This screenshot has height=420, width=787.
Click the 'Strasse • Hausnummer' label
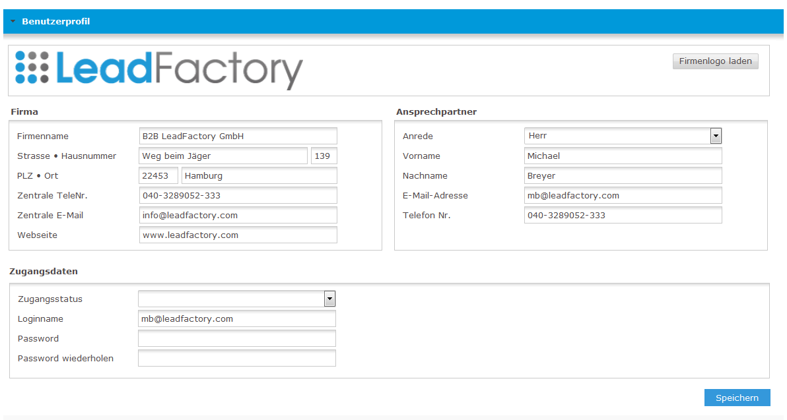tap(66, 156)
